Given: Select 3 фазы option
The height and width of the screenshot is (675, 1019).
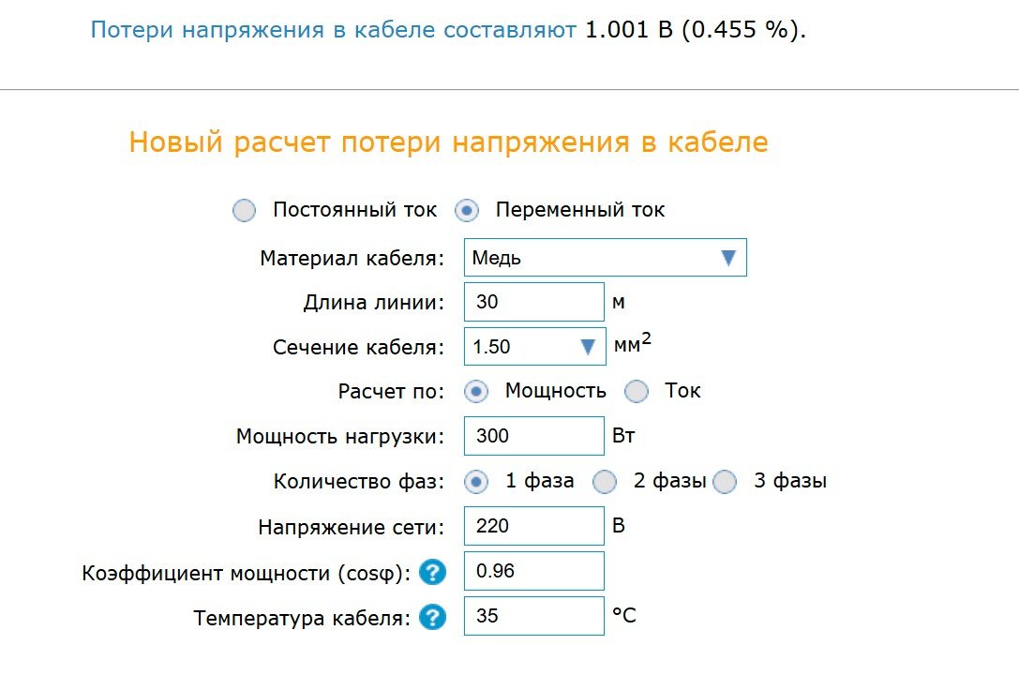Looking at the screenshot, I should 725,482.
